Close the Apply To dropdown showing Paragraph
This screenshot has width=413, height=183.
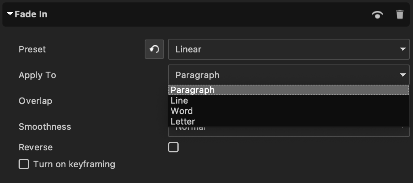click(x=289, y=75)
